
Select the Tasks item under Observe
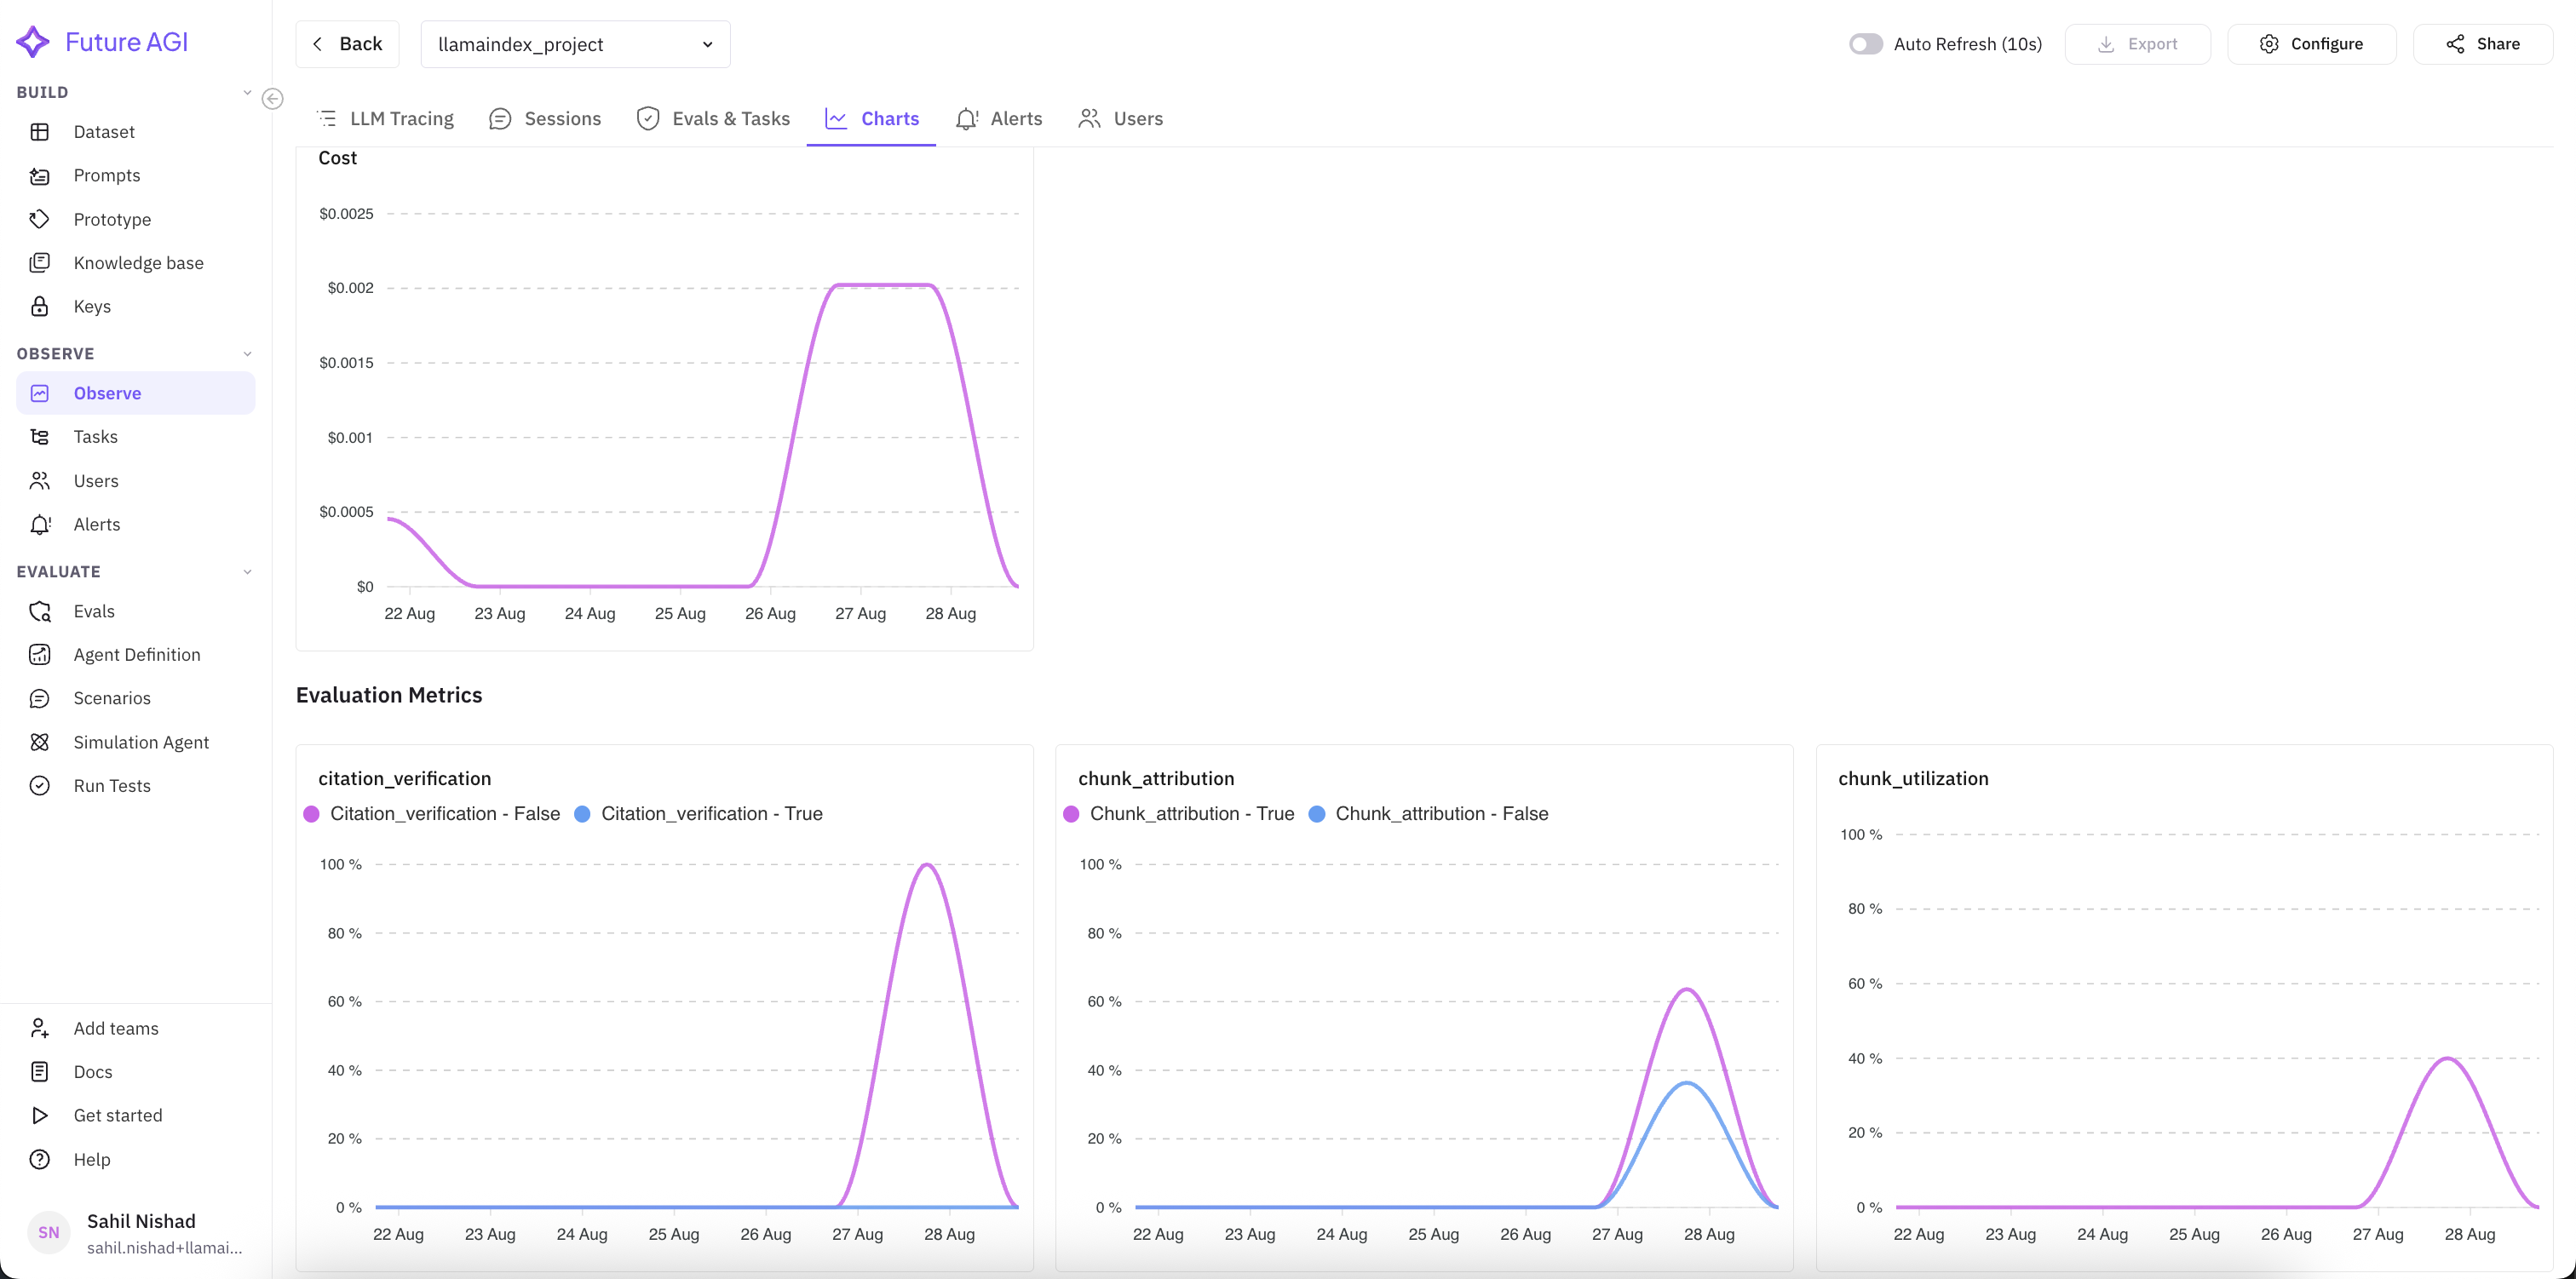click(96, 436)
